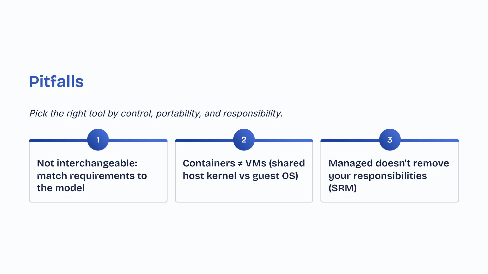
Task: Select the "your responsibilities" text line
Action: tap(377, 176)
